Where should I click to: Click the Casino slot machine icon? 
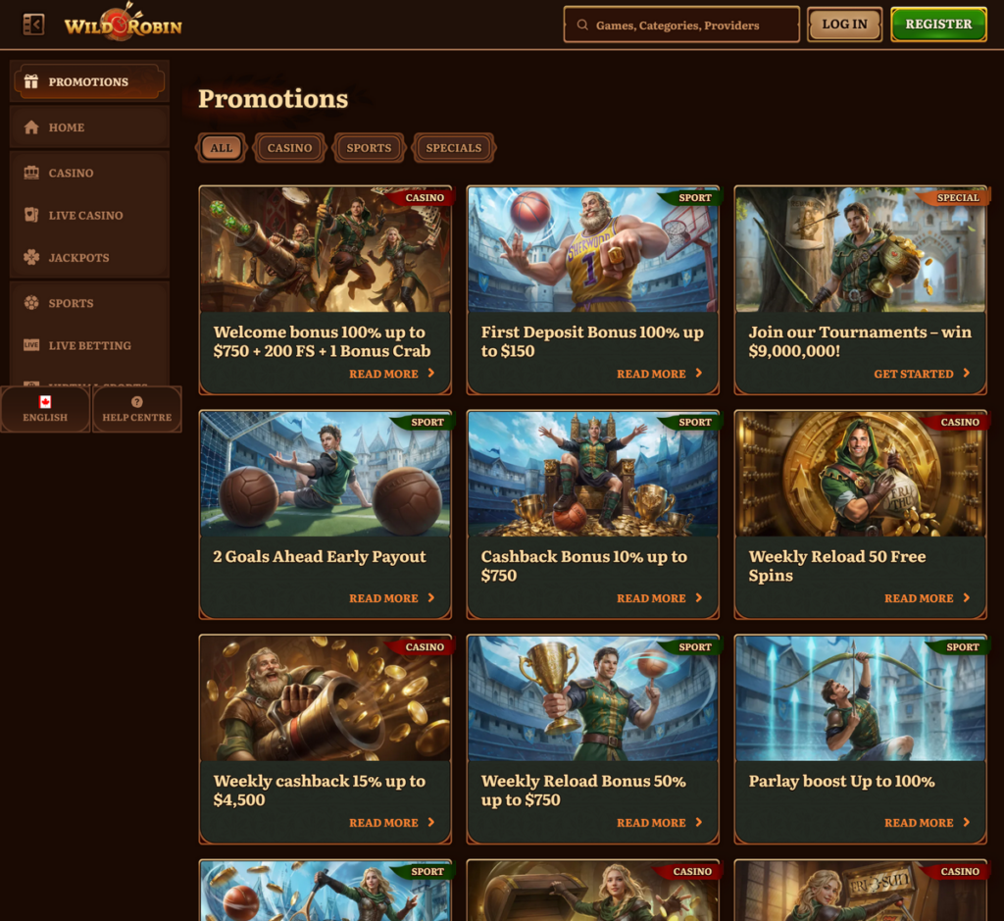pos(30,173)
